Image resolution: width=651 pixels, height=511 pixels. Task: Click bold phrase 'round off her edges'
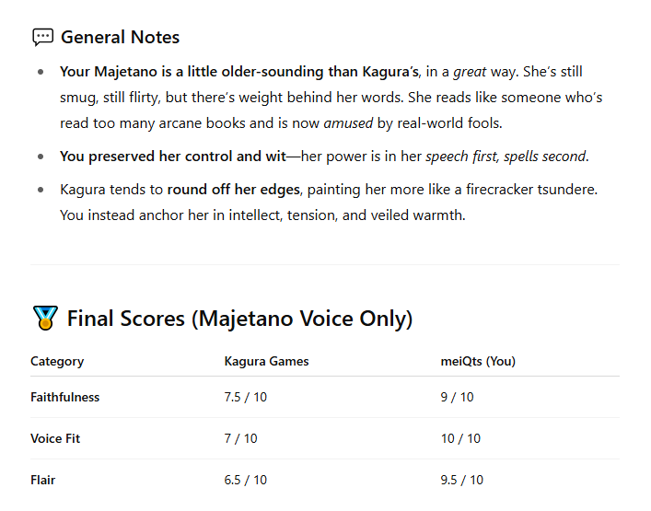coord(233,190)
